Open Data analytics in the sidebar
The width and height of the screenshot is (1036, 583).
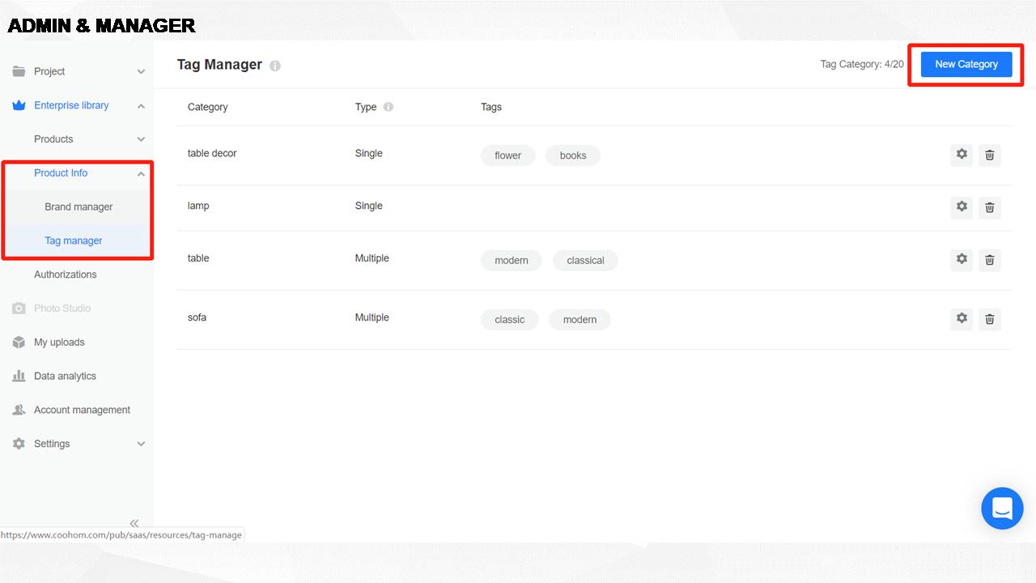click(65, 377)
